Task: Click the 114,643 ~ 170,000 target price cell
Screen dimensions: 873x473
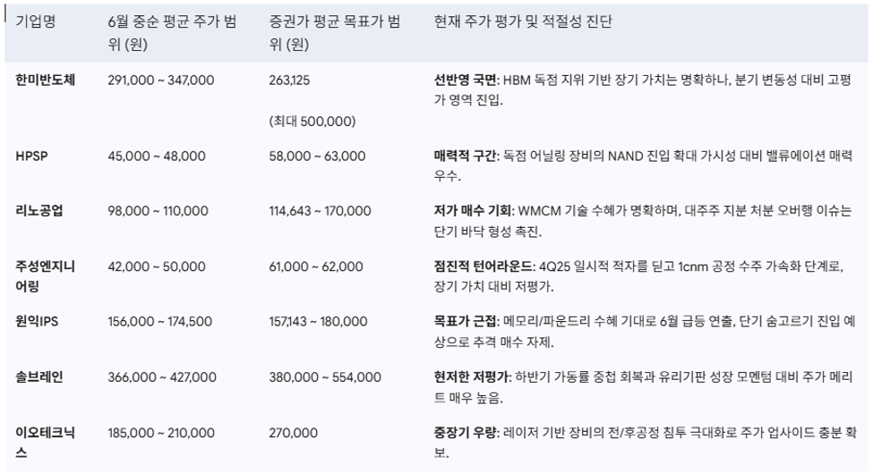Action: pos(321,211)
